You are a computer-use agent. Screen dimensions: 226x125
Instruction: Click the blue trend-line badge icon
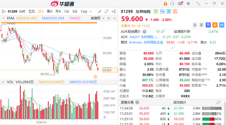tap(162, 11)
